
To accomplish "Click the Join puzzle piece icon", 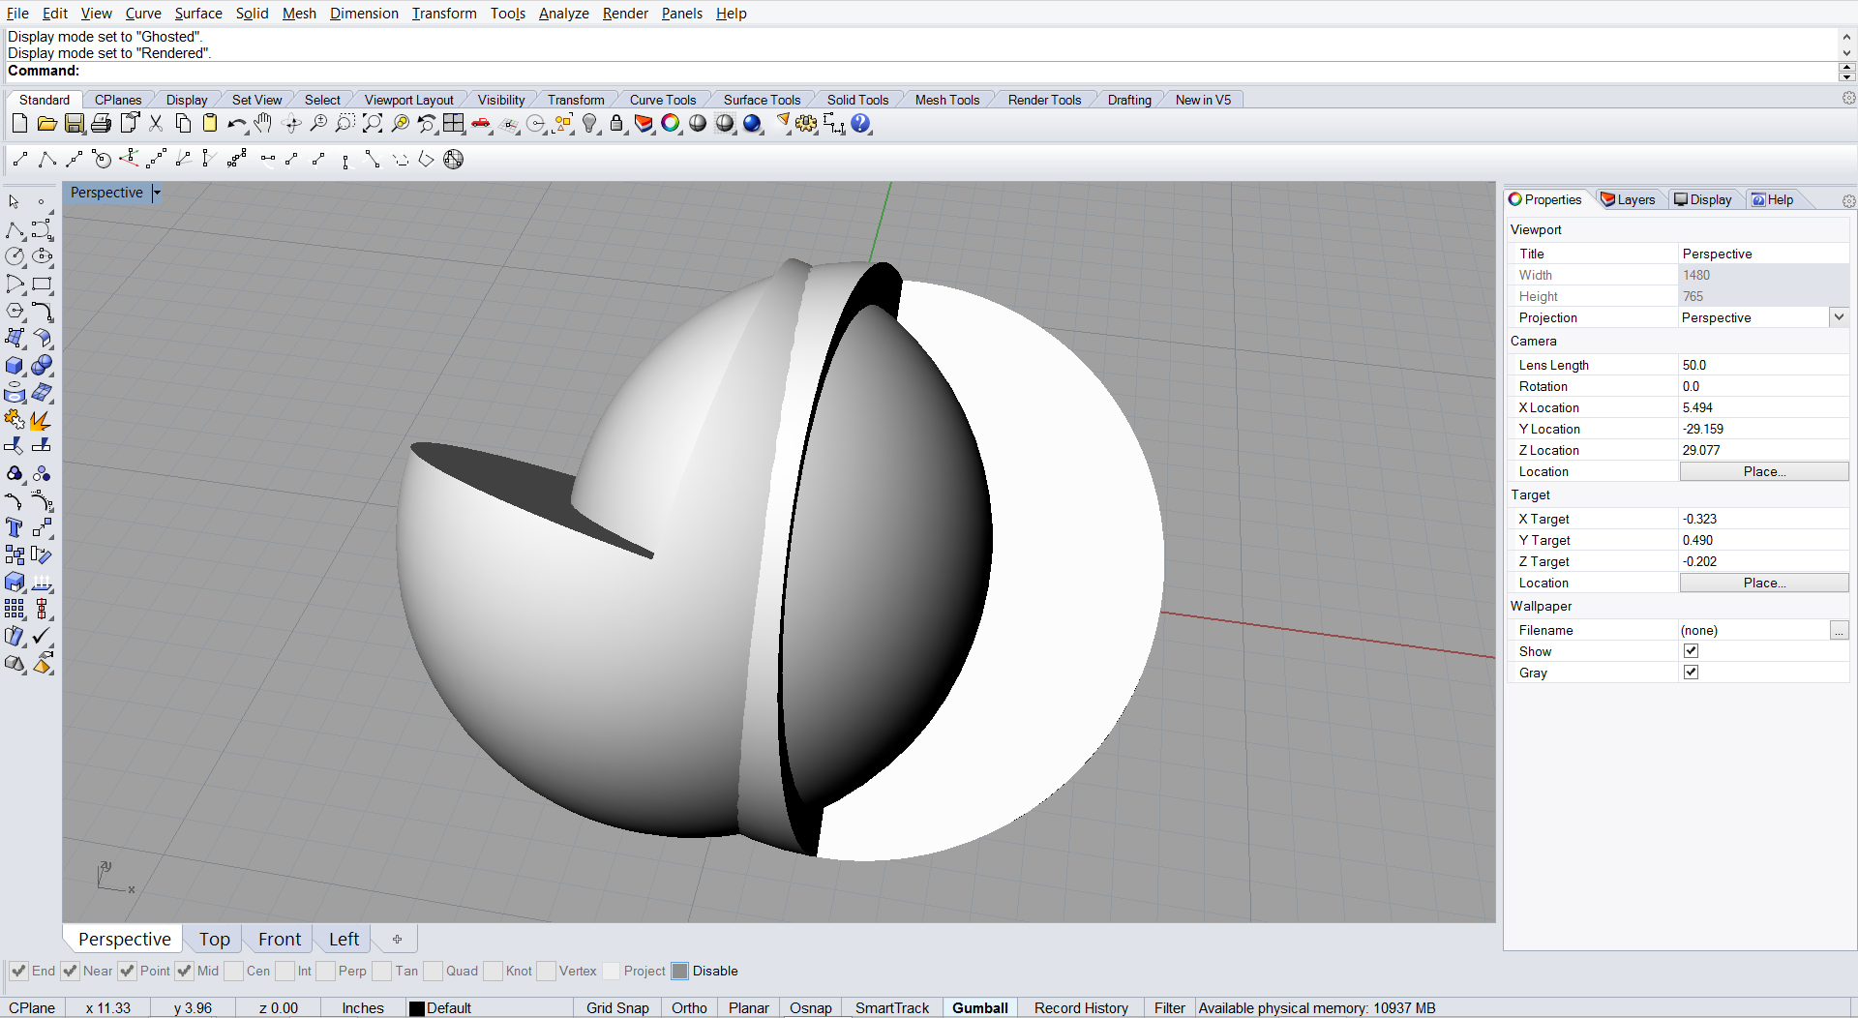I will tap(15, 420).
